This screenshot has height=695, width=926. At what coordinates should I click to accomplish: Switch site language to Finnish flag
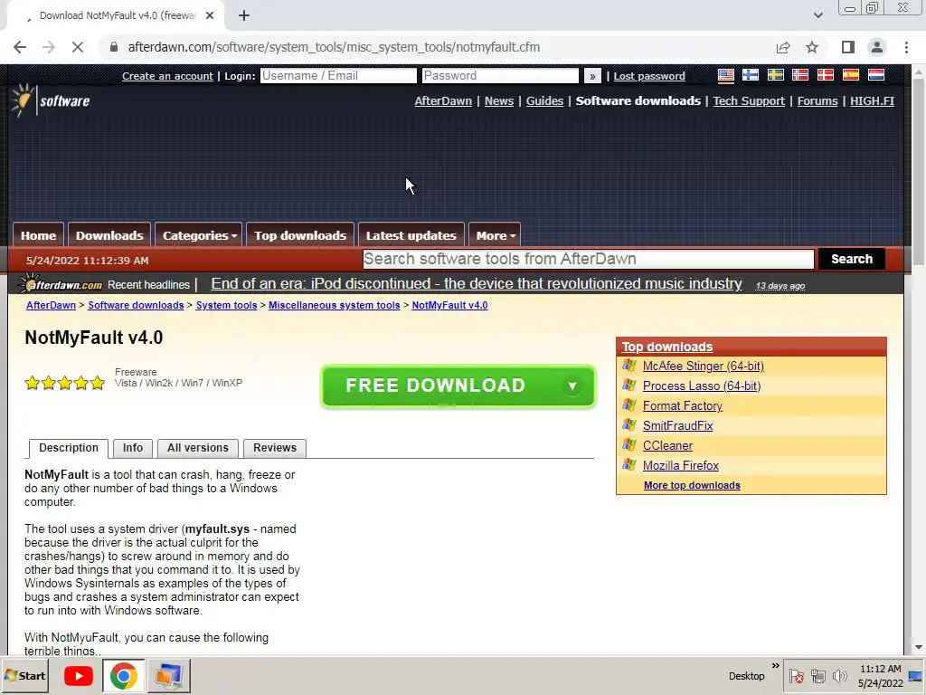751,75
